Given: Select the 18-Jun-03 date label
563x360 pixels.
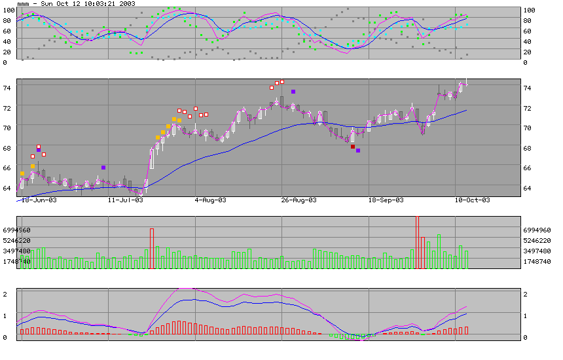Looking at the screenshot, I should point(39,200).
